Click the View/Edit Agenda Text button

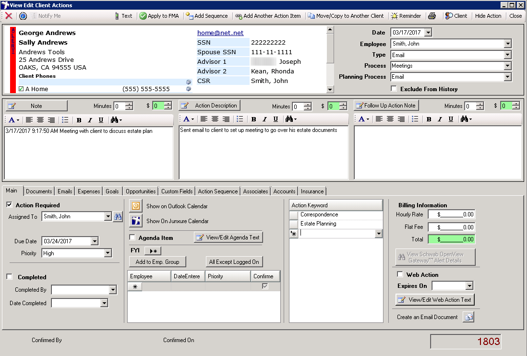228,237
